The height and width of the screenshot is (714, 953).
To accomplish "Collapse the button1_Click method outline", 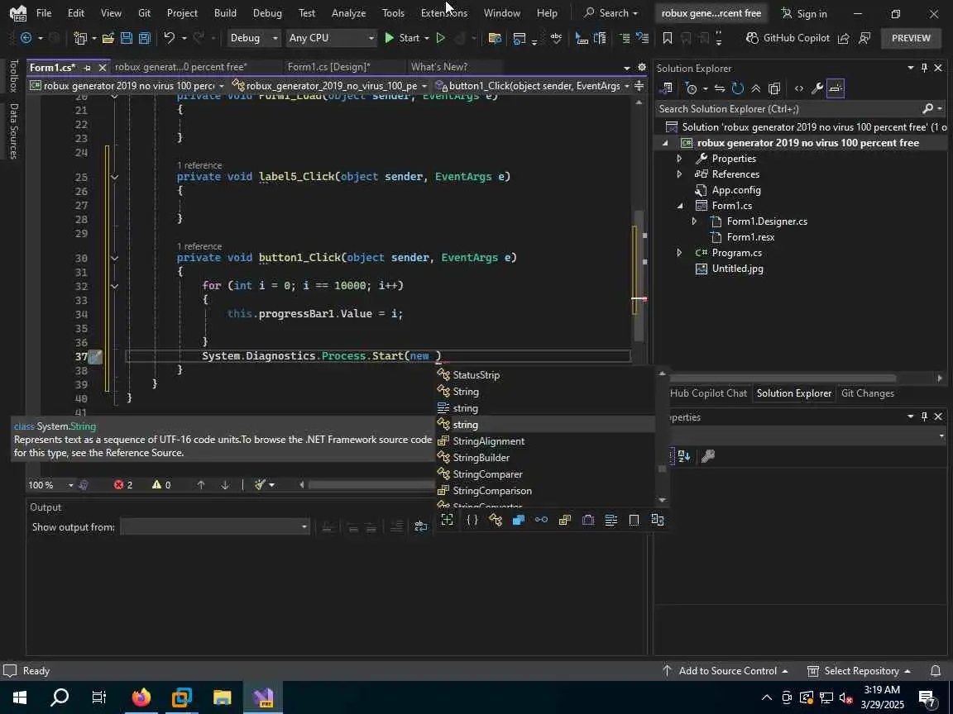I will (x=114, y=258).
